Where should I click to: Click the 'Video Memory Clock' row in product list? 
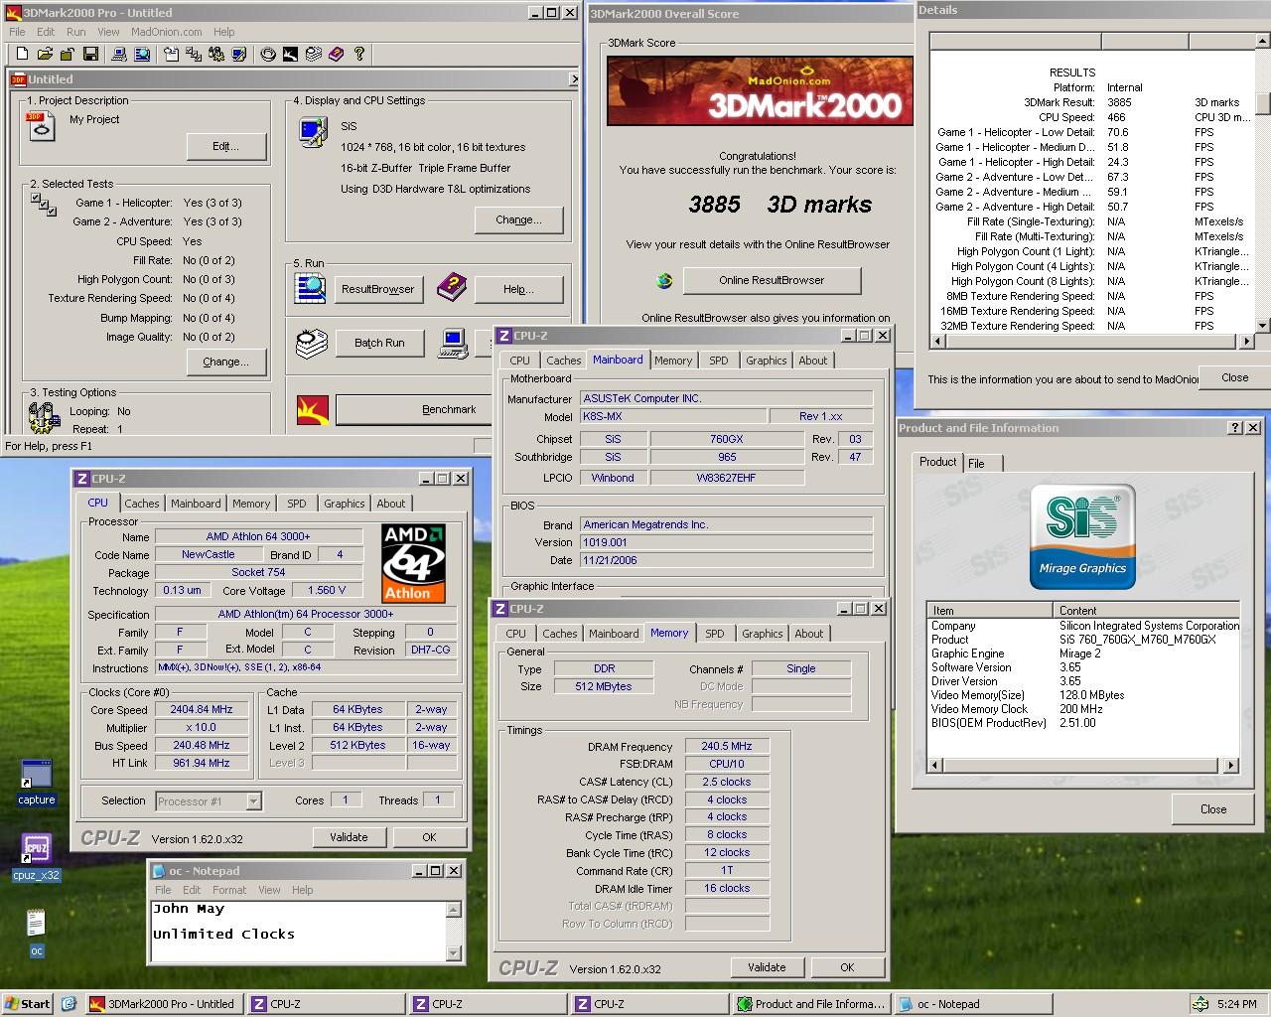click(x=1082, y=709)
